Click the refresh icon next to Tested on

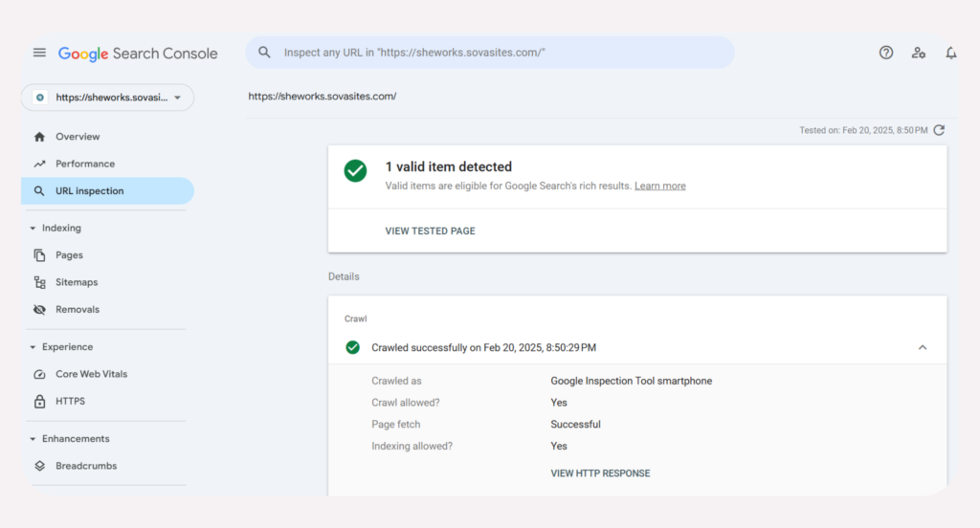[939, 130]
